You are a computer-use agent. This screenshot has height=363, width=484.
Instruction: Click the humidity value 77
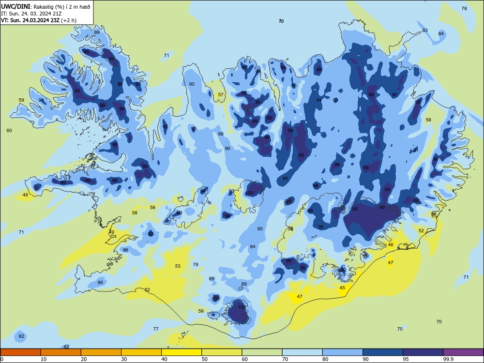click(156, 329)
